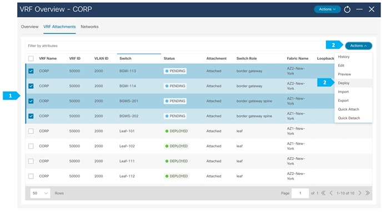
Task: Go to the next page arrow
Action: point(360,193)
